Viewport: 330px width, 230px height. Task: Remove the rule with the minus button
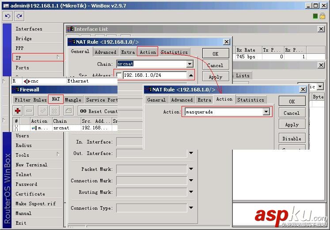tap(29, 111)
